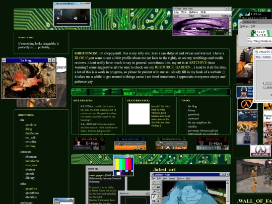Open Options menu in eye see you window
272x204 pixels.
pos(193,12)
